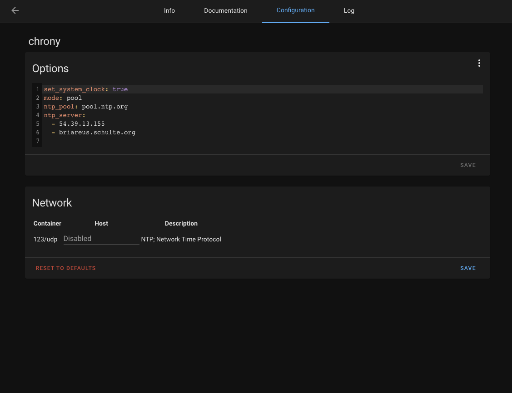Click 'NTP; Network Time Protocol' description
Screen dimensions: 512x393
(181, 239)
